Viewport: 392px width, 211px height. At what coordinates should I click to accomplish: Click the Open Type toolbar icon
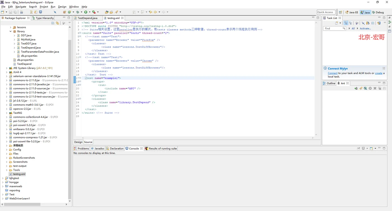107,12
